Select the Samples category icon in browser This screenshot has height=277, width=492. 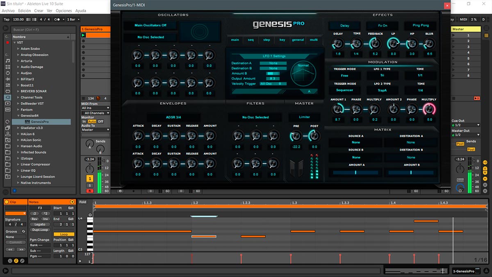click(8, 110)
